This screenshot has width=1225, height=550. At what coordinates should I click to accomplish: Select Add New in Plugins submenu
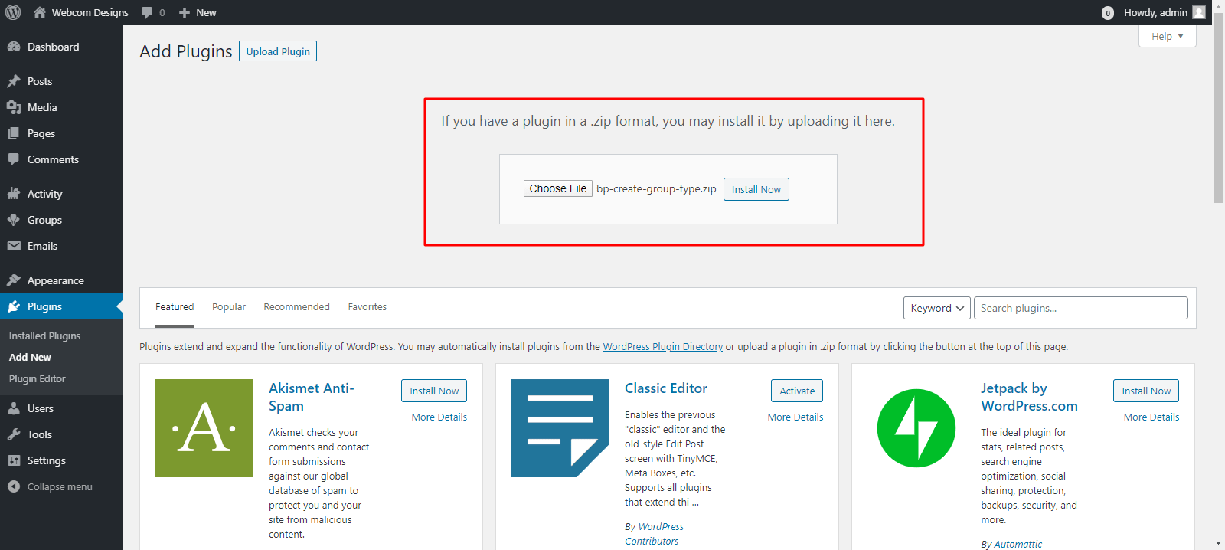tap(30, 357)
